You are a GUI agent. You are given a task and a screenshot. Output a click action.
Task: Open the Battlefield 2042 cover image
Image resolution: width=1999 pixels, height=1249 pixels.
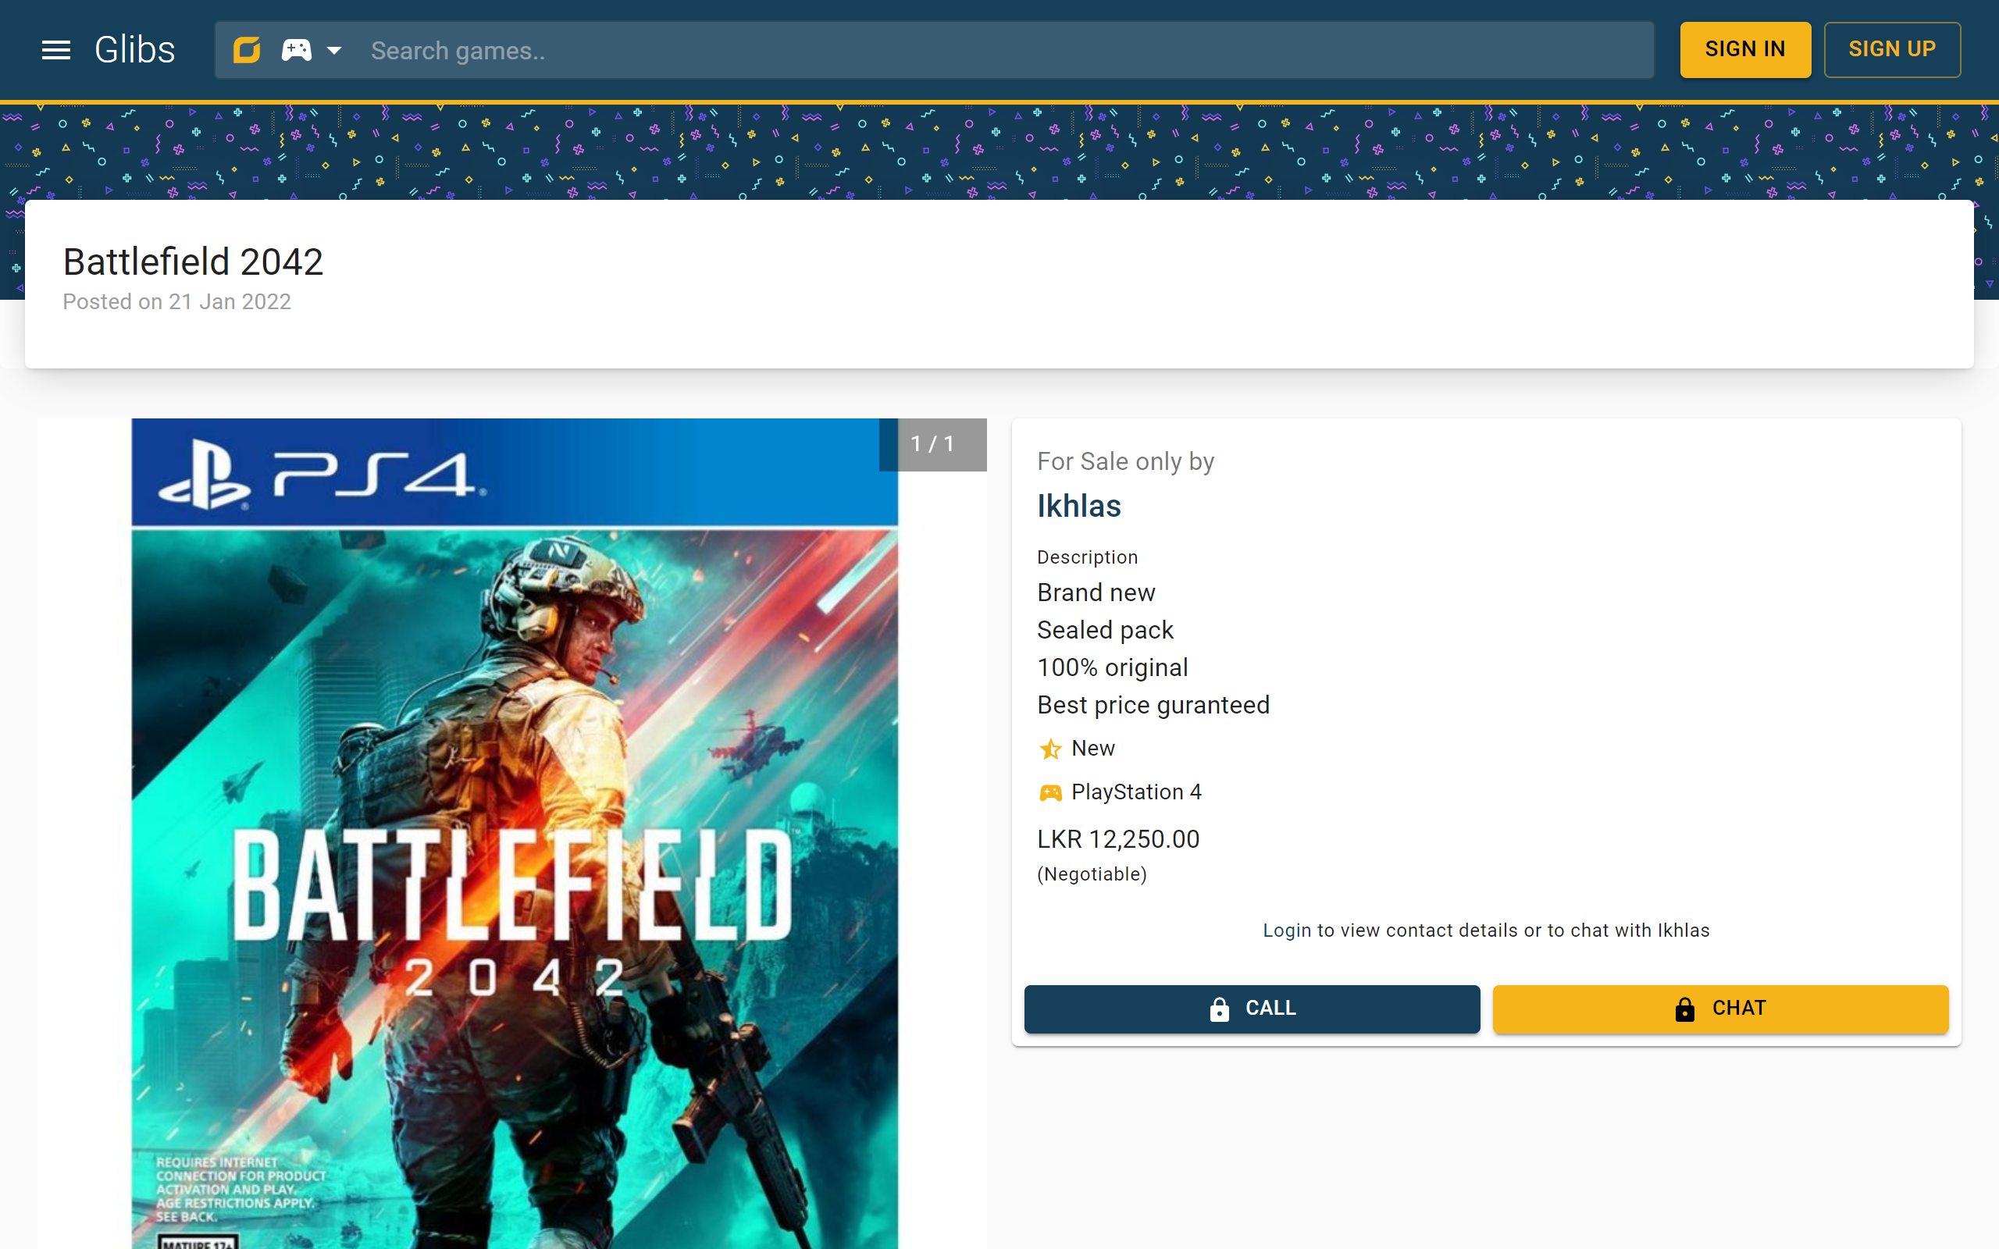[514, 867]
